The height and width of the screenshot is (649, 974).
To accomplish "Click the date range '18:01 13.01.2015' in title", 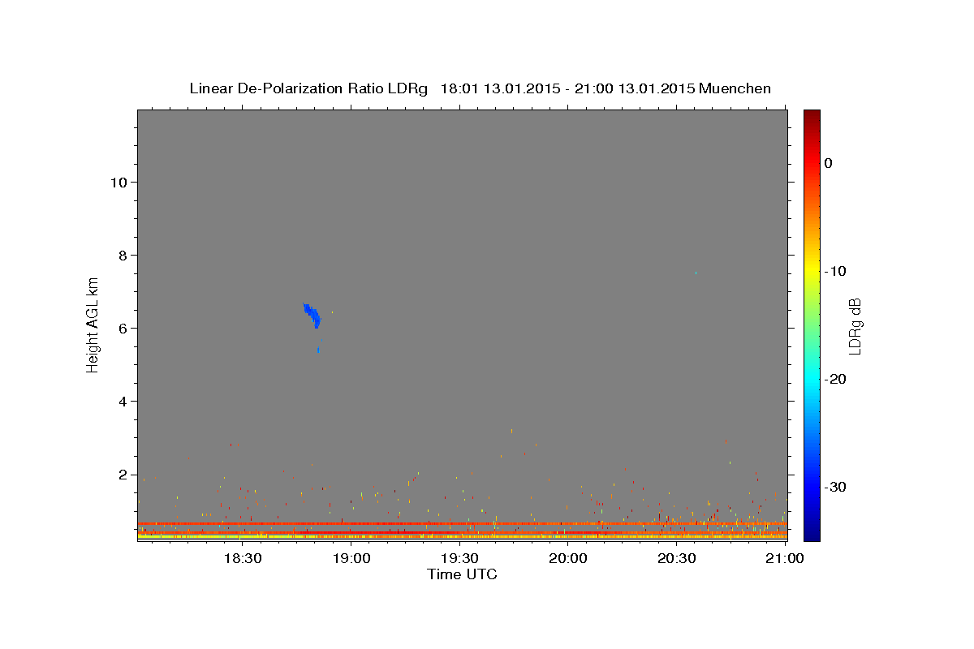I will click(x=500, y=88).
